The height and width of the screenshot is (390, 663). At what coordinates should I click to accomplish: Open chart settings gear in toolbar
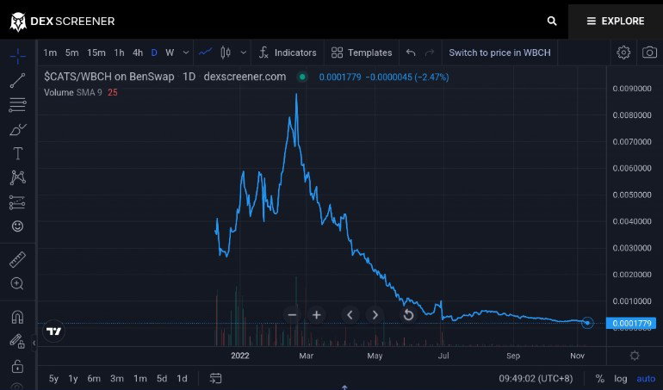[x=623, y=53]
